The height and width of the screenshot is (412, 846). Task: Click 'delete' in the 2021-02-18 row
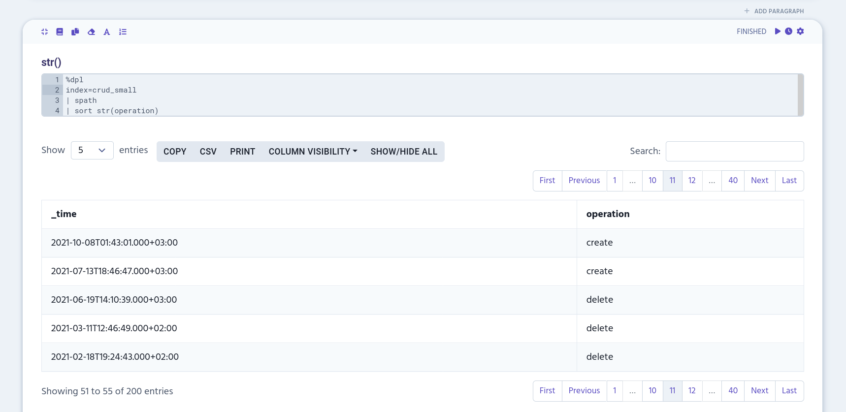[x=600, y=357]
